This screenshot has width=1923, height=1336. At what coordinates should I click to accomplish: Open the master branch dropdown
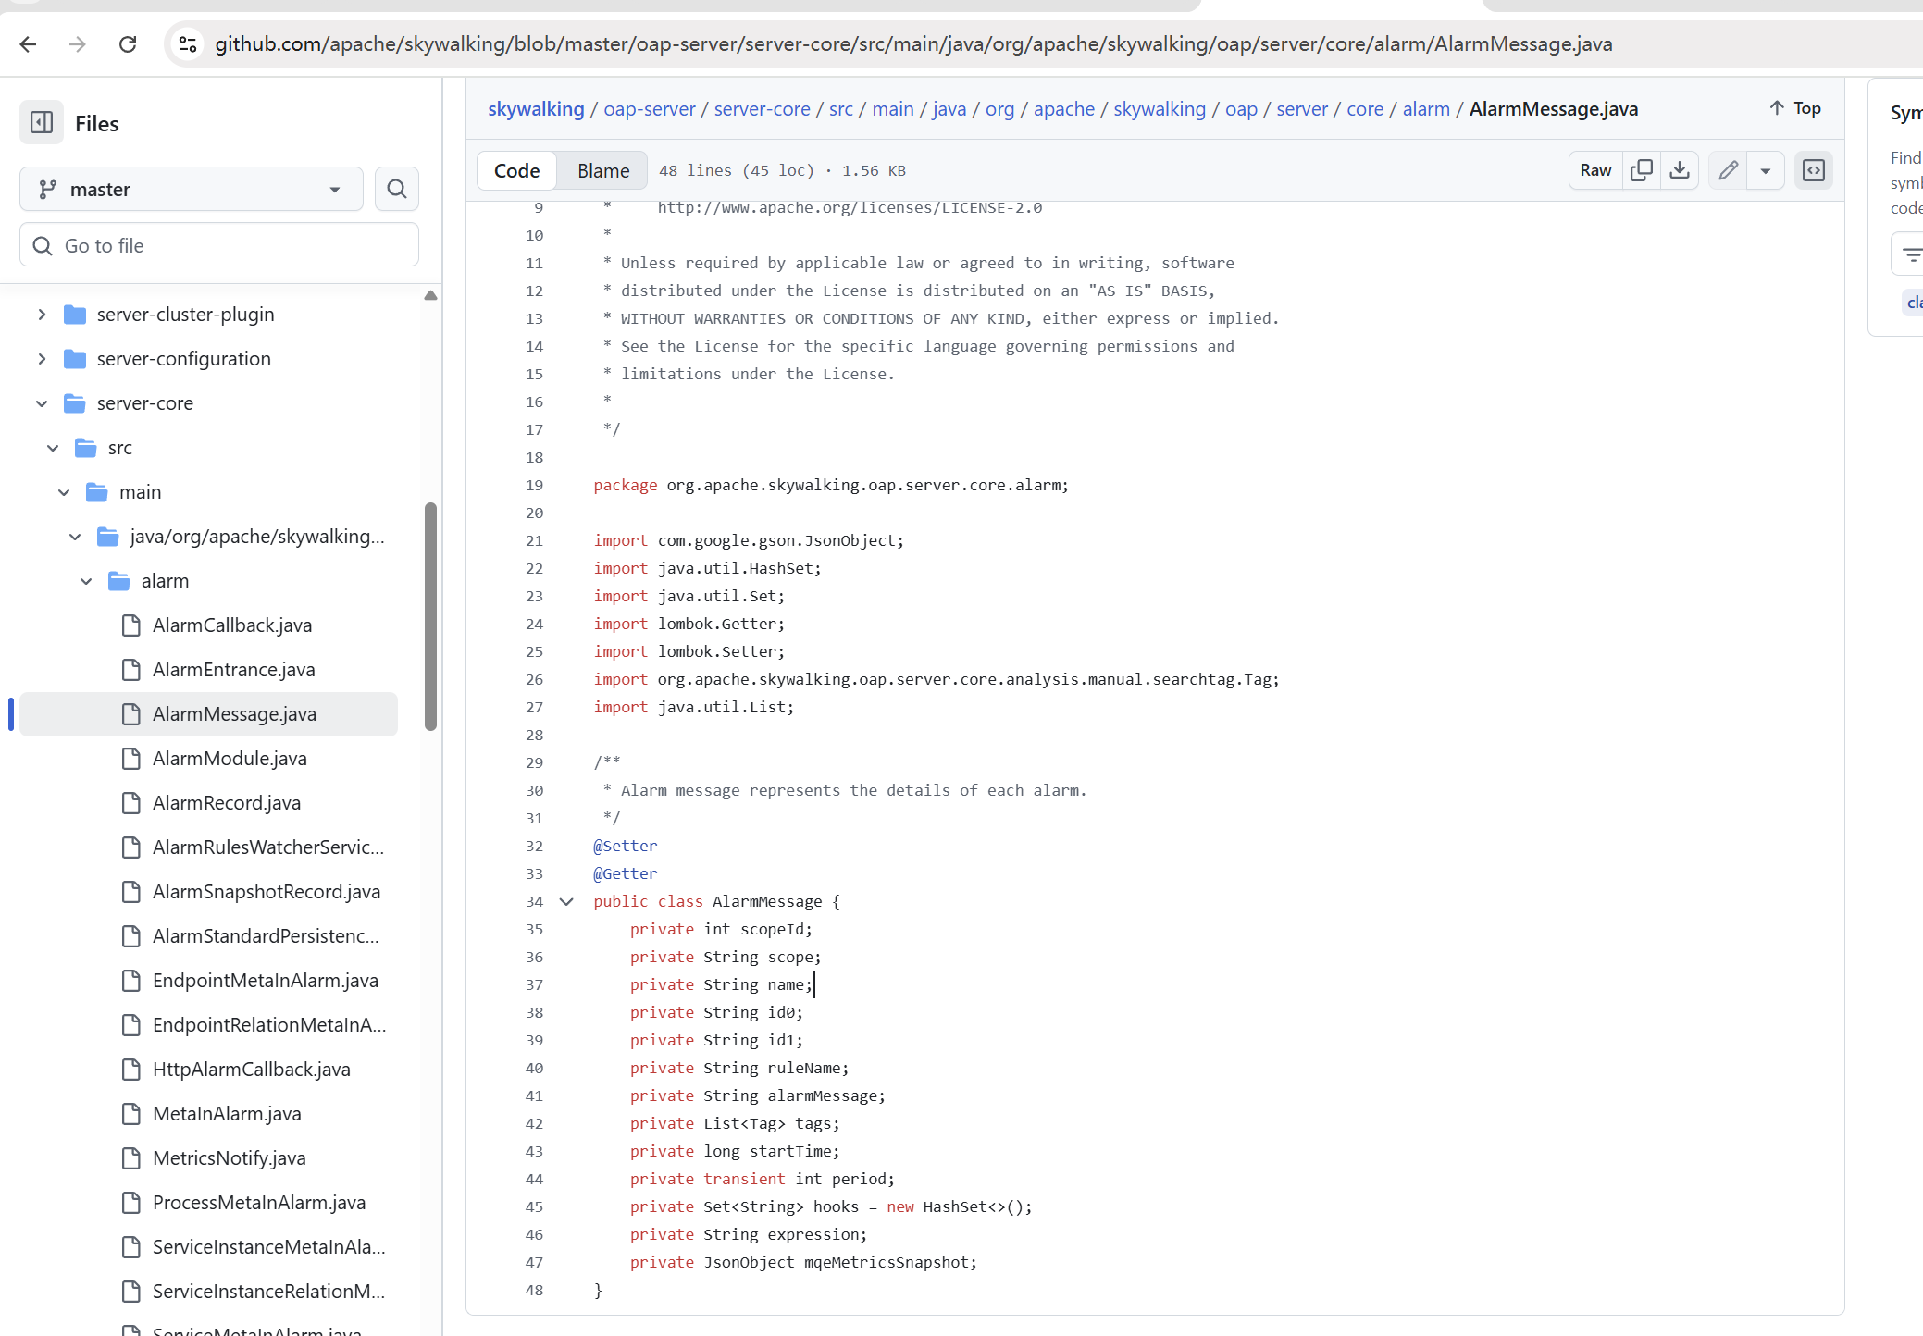191,190
